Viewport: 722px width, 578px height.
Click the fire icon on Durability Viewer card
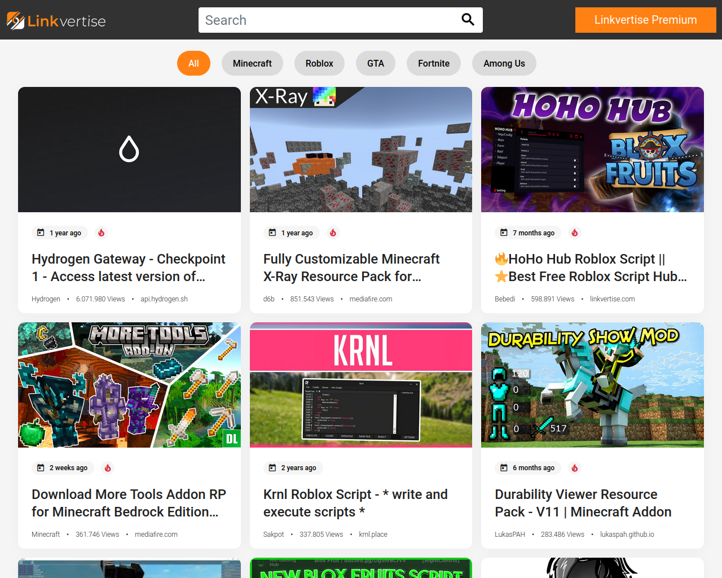pos(575,468)
